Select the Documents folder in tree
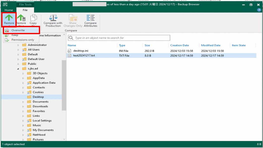The width and height of the screenshot is (263, 148). (x=41, y=102)
